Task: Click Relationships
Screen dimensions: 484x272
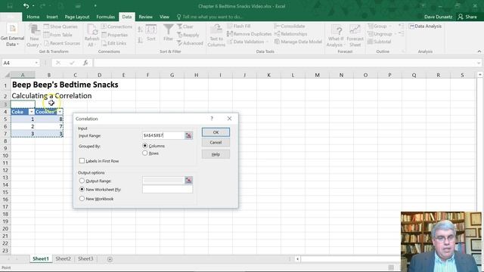Action: coord(290,34)
